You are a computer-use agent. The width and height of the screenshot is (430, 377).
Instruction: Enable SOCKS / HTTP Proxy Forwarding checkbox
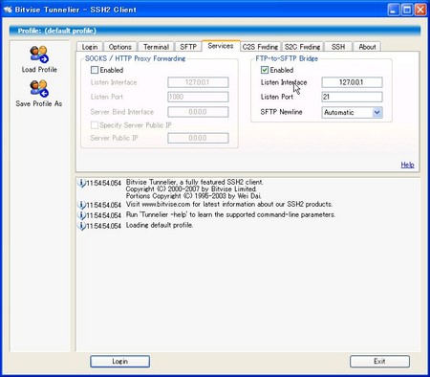(x=95, y=70)
